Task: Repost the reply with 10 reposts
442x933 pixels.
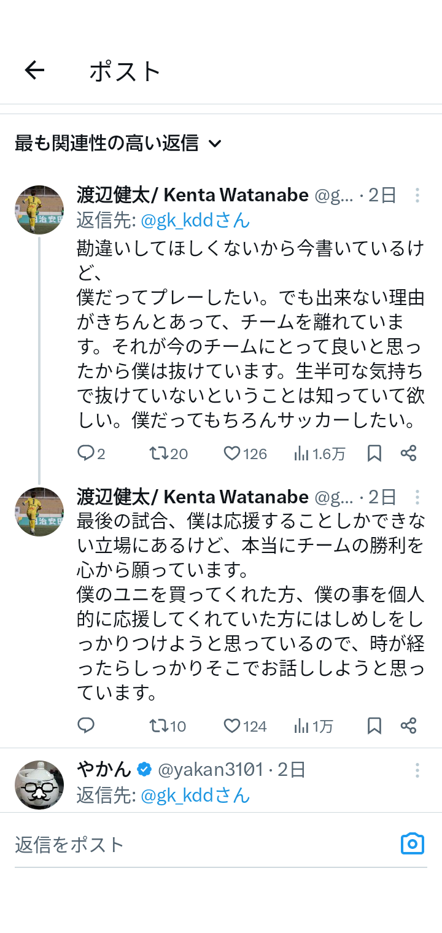Action: 159,726
